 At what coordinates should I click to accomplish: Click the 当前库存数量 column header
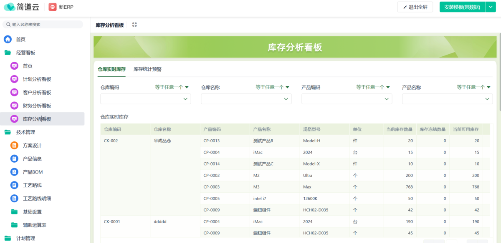click(x=400, y=129)
